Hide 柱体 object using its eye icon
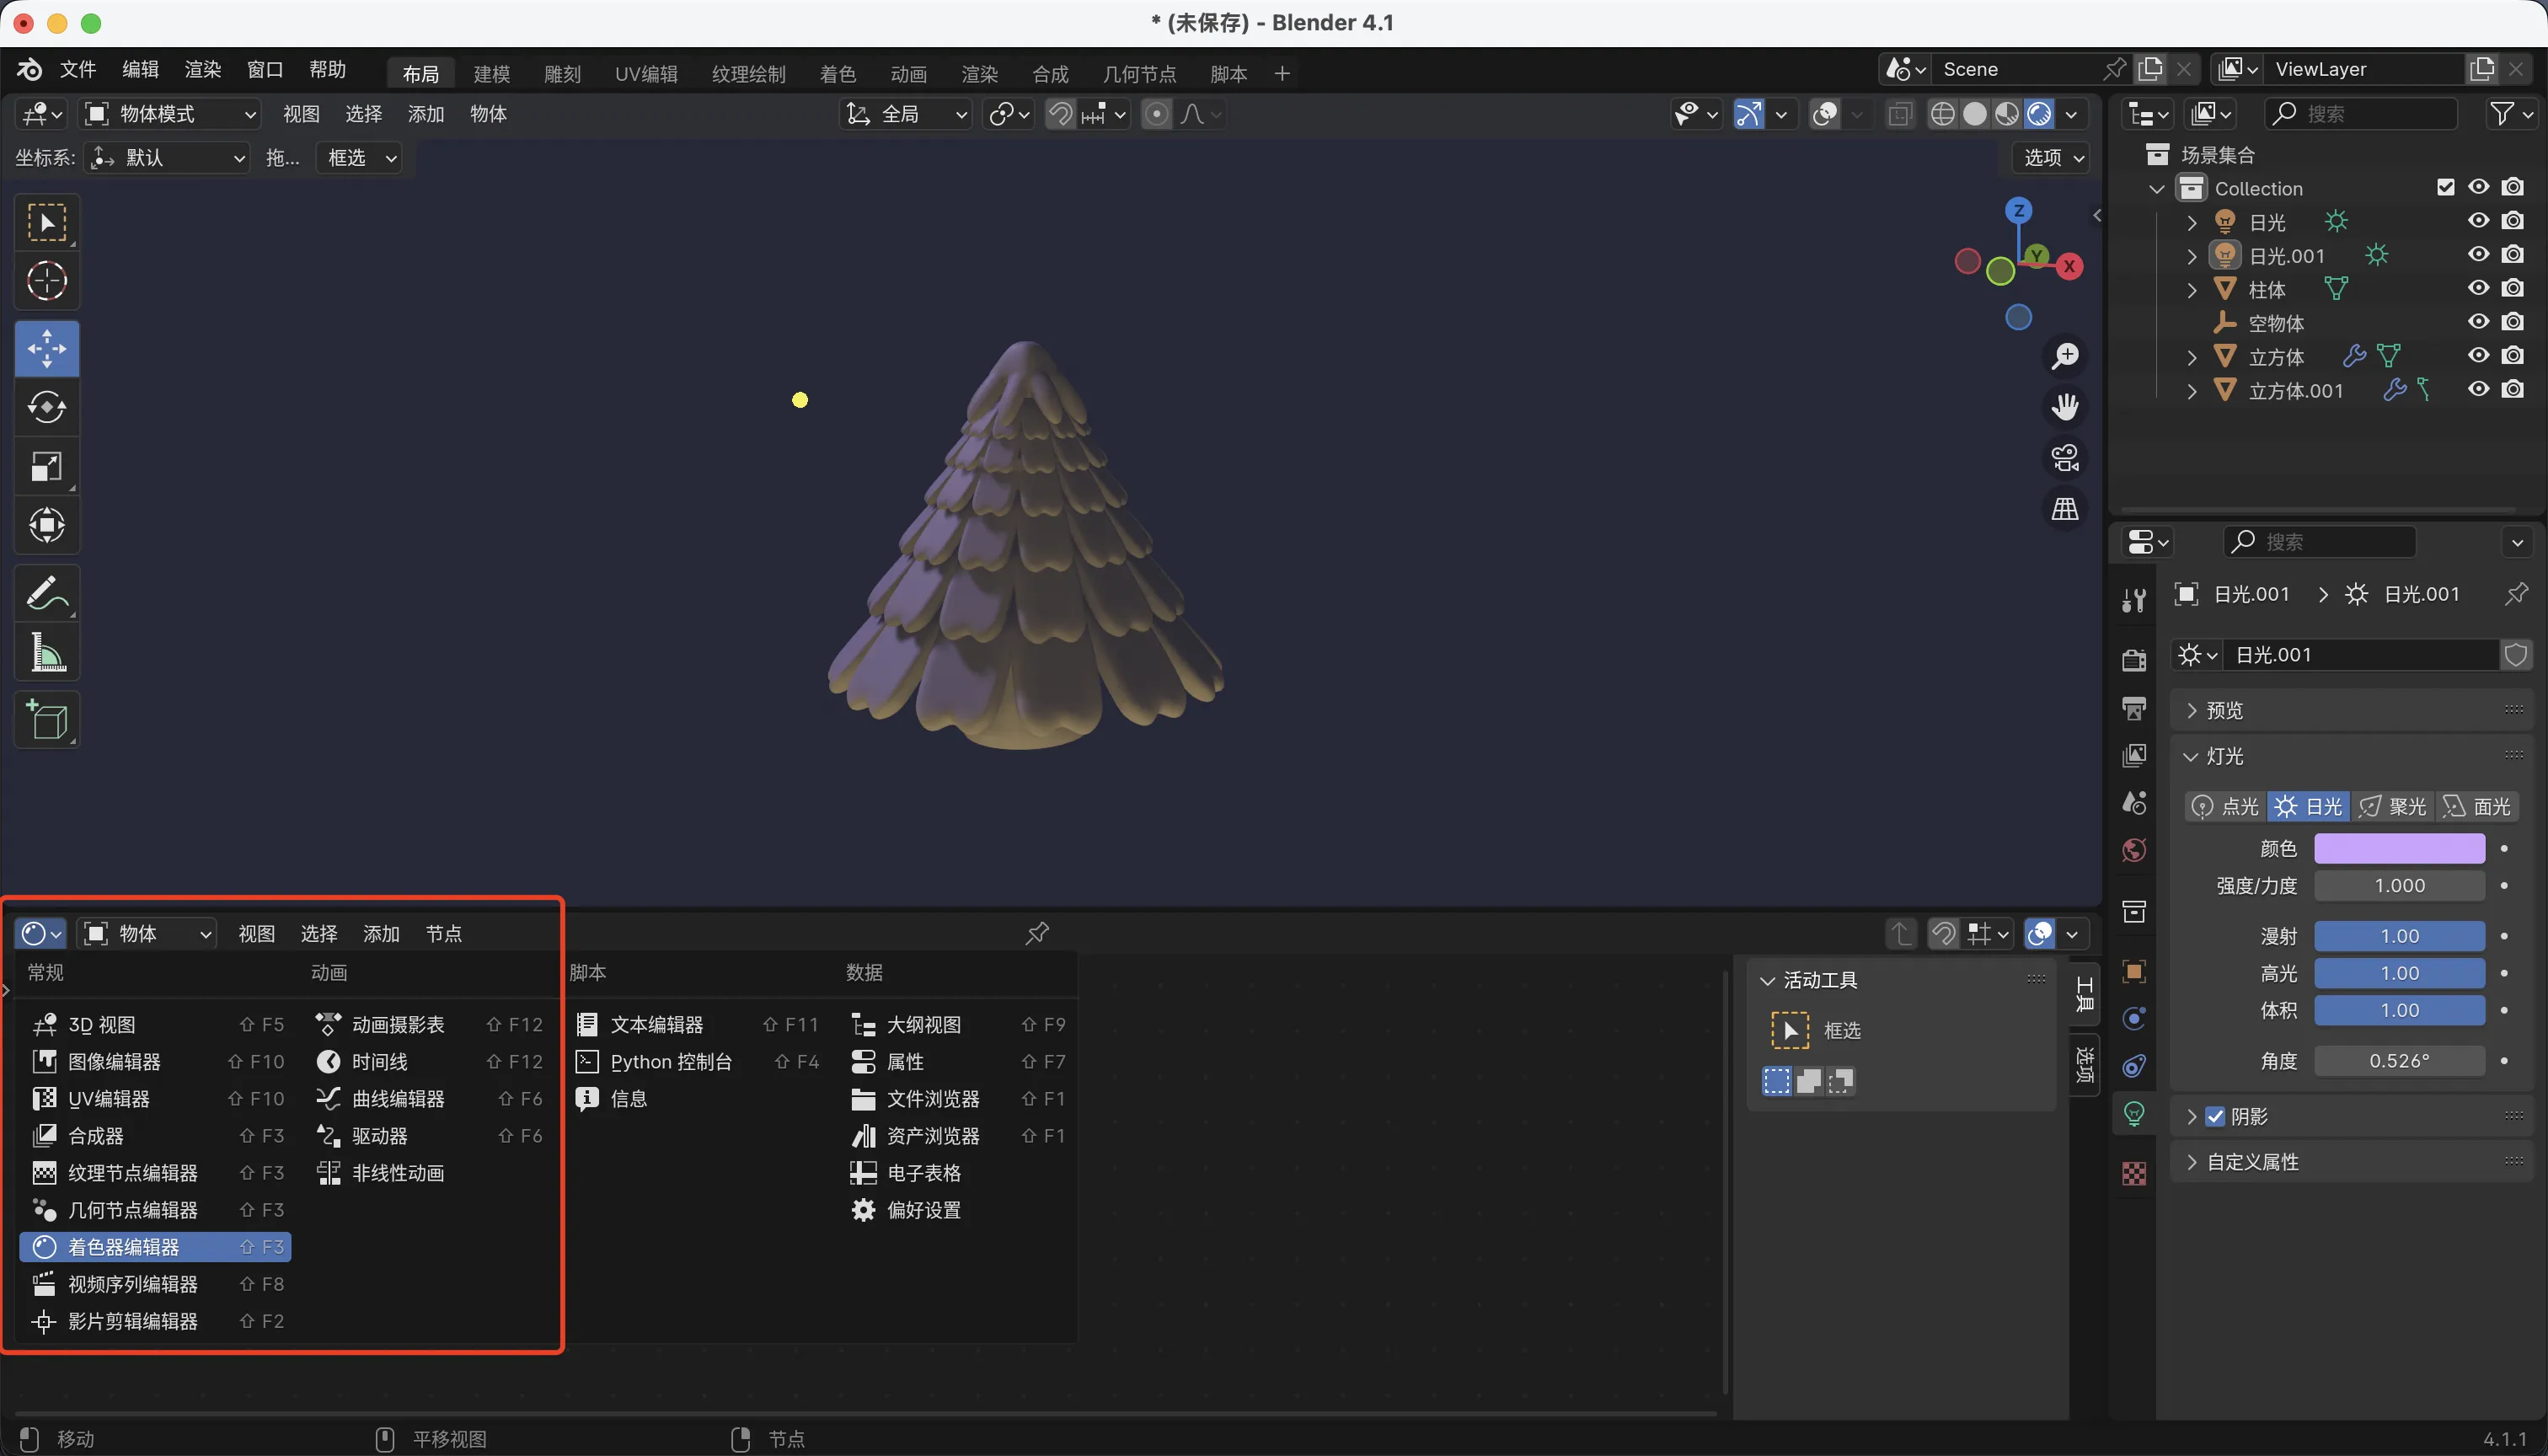Screen dimensions: 2548x1456 click(2478, 288)
